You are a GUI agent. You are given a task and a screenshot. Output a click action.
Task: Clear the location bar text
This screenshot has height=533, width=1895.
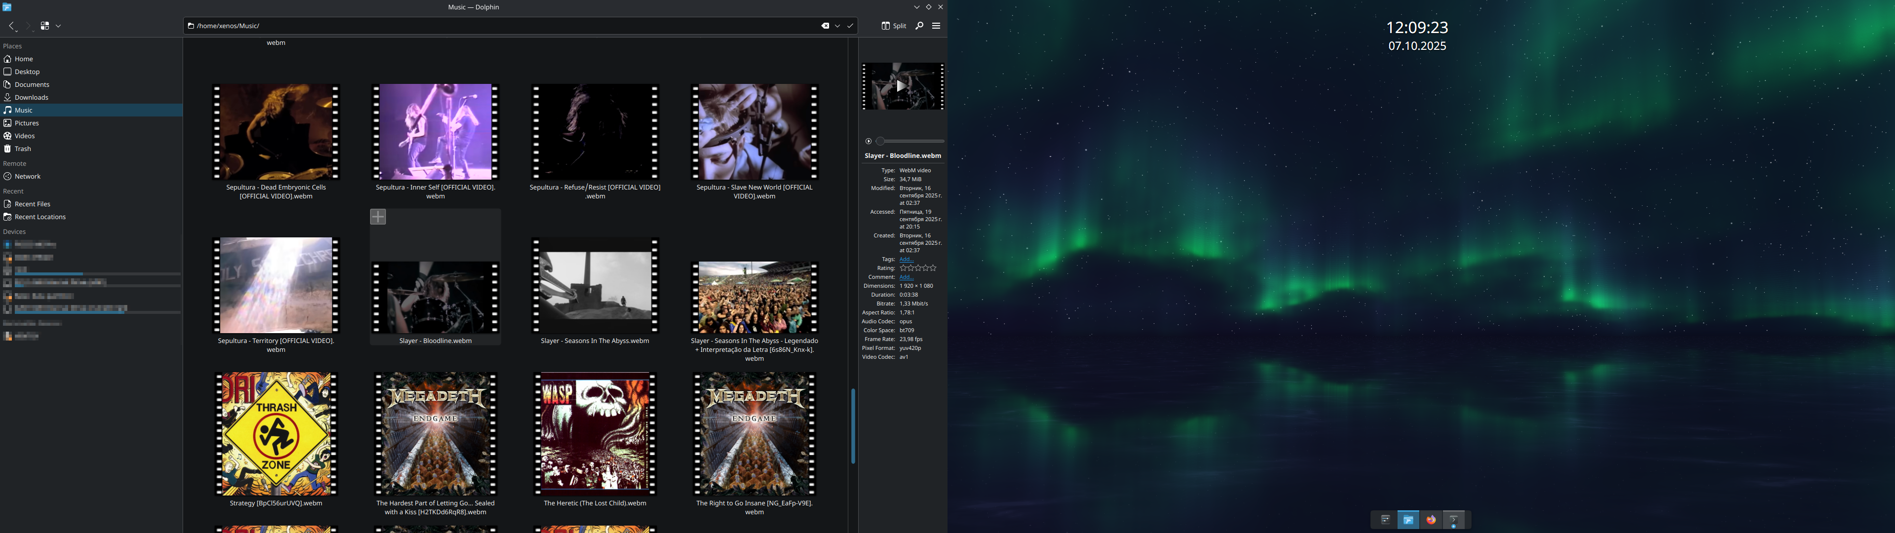click(x=825, y=26)
